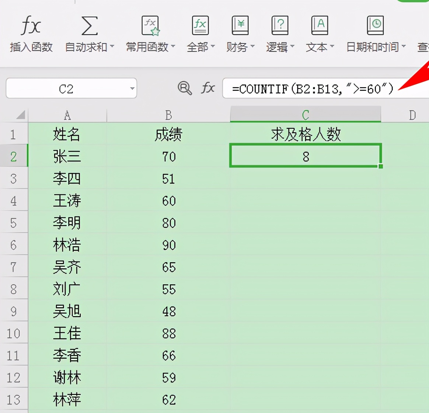The width and height of the screenshot is (429, 413).
Task: Expand the 文本 dropdown arrow
Action: (x=332, y=47)
